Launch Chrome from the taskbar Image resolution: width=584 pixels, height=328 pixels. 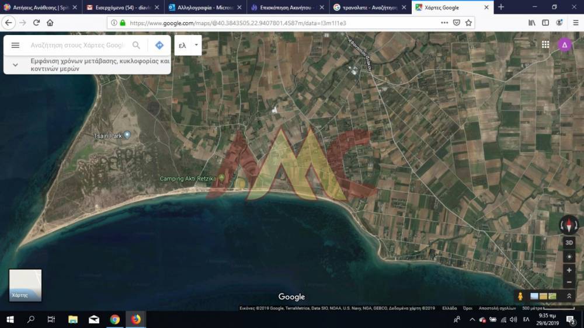(114, 319)
